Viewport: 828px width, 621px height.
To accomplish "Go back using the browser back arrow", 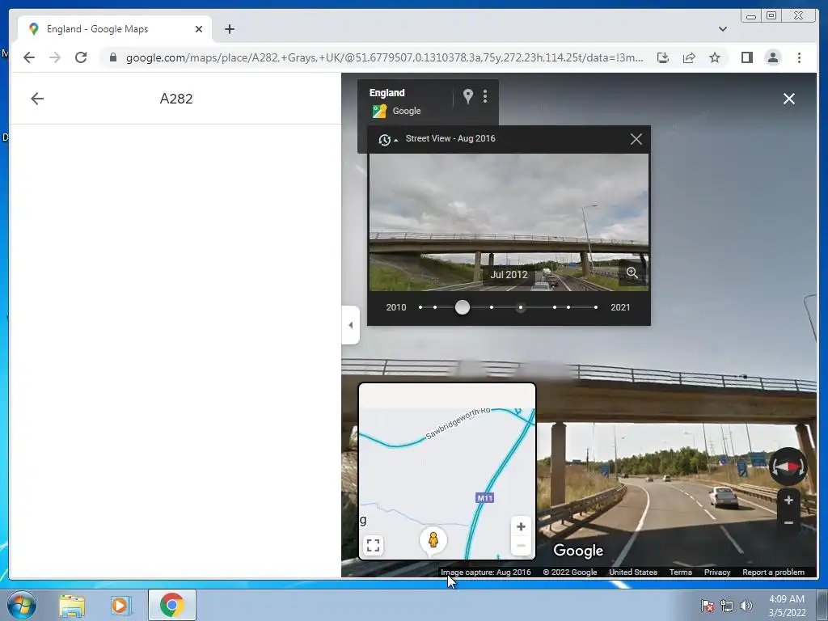I will click(x=29, y=57).
